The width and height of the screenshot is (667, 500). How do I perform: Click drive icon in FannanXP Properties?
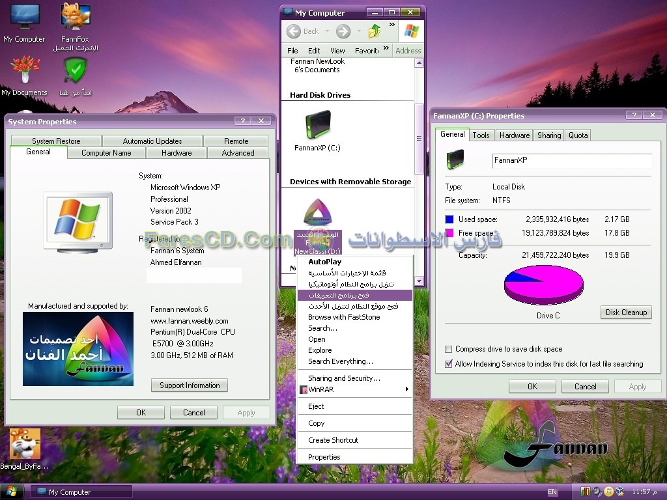click(x=455, y=160)
